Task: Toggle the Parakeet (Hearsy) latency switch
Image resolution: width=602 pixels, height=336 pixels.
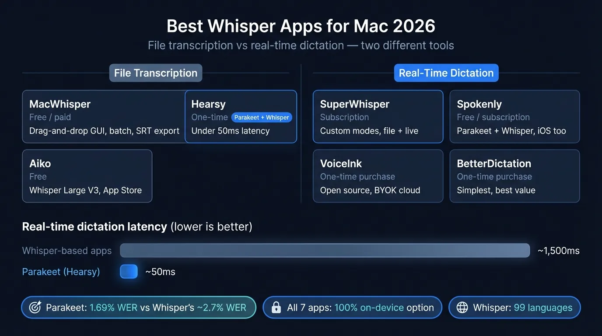Action: pos(129,271)
